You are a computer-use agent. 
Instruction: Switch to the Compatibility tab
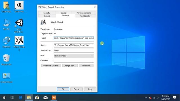tap(85, 16)
